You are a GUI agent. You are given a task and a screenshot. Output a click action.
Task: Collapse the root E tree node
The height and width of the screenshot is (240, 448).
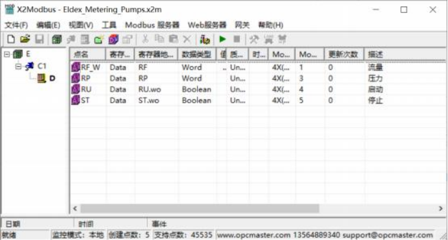7,54
